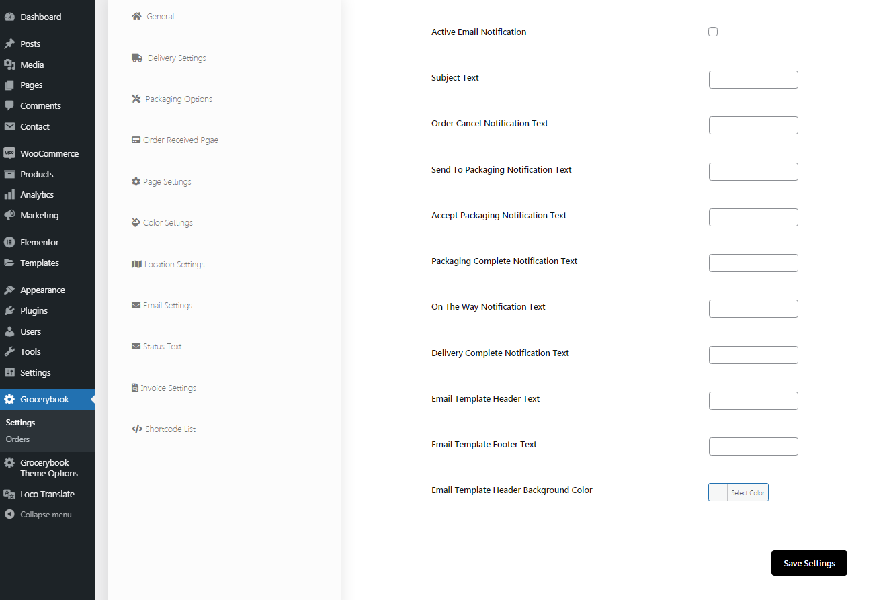Click the Shortcode List code icon
Screen dimensions: 887x600
tap(137, 429)
